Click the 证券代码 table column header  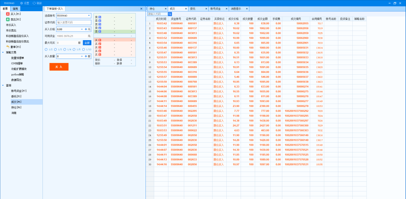point(191,19)
